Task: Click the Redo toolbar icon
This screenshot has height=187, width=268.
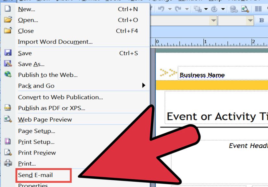Action: [x=178, y=9]
